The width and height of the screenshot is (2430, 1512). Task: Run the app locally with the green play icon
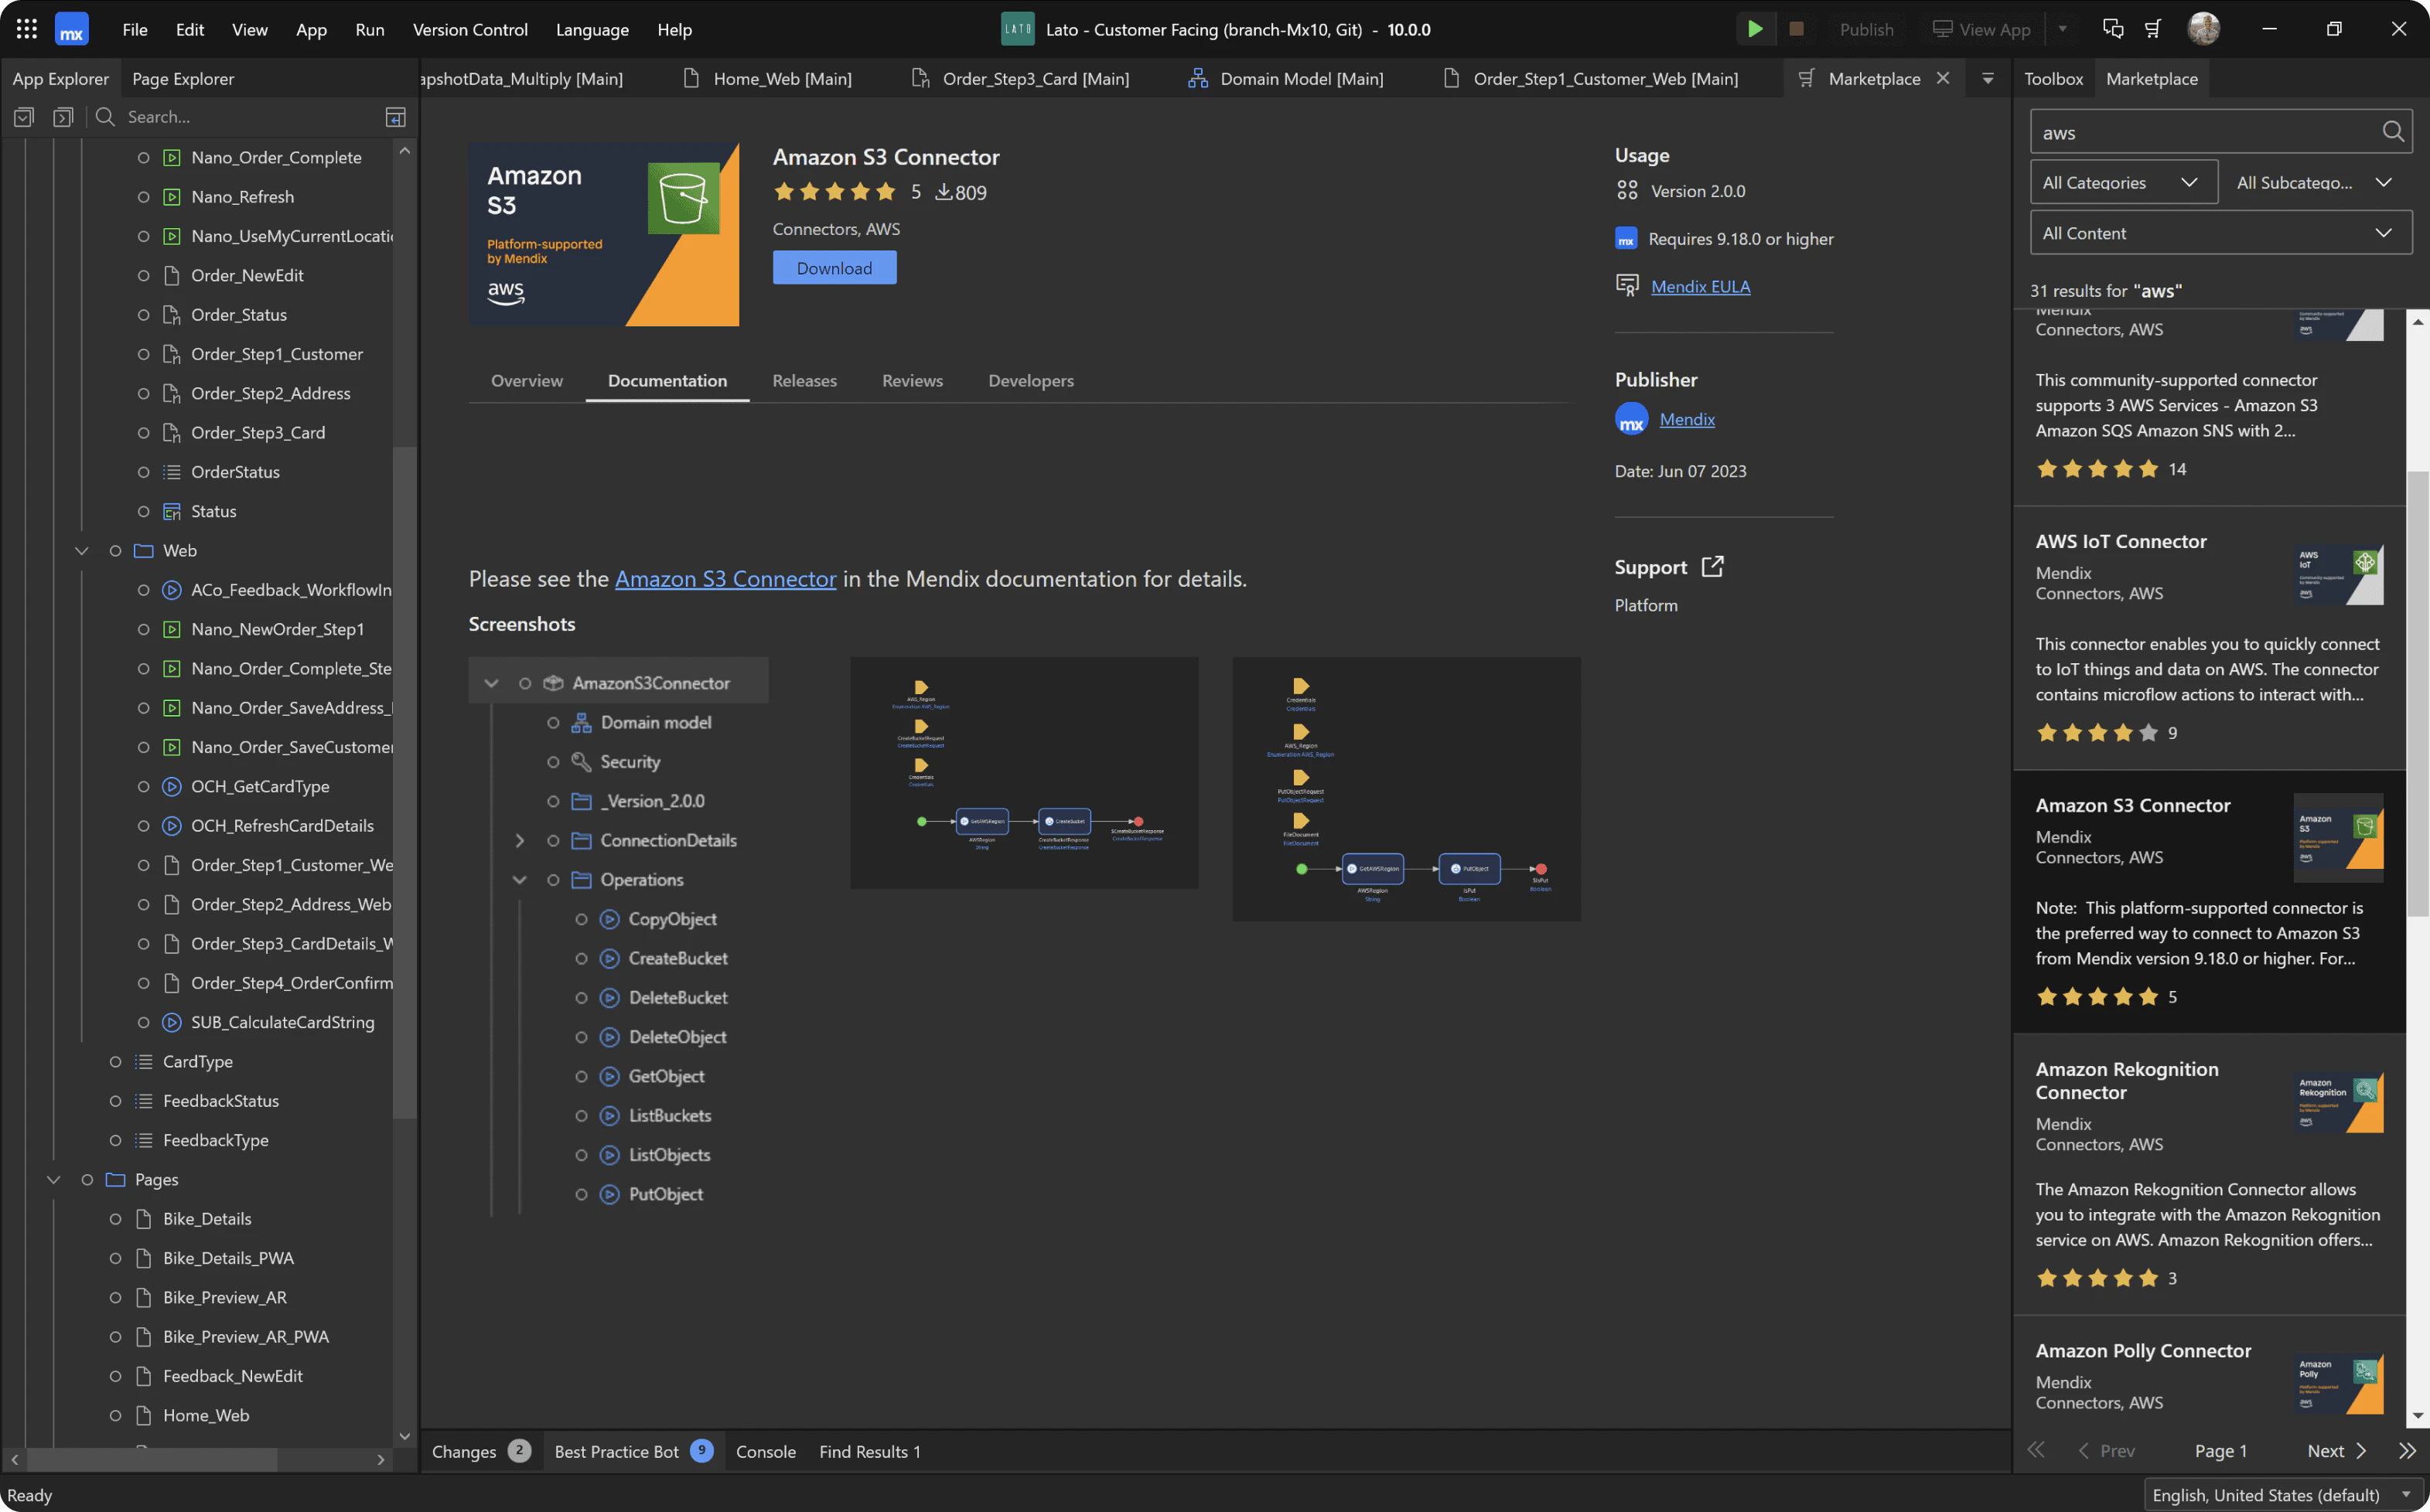click(1755, 29)
